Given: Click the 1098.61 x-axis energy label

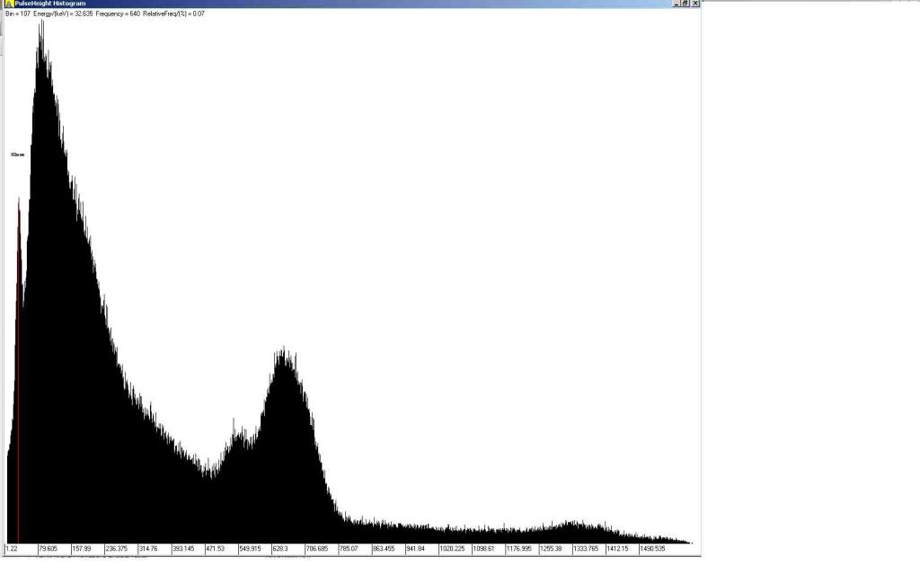Looking at the screenshot, I should tap(484, 548).
